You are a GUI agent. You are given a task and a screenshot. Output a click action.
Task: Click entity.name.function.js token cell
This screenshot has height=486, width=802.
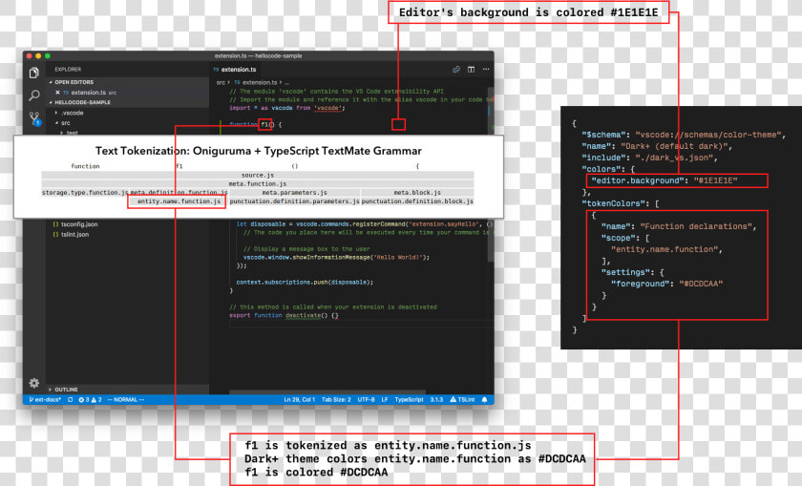[178, 201]
